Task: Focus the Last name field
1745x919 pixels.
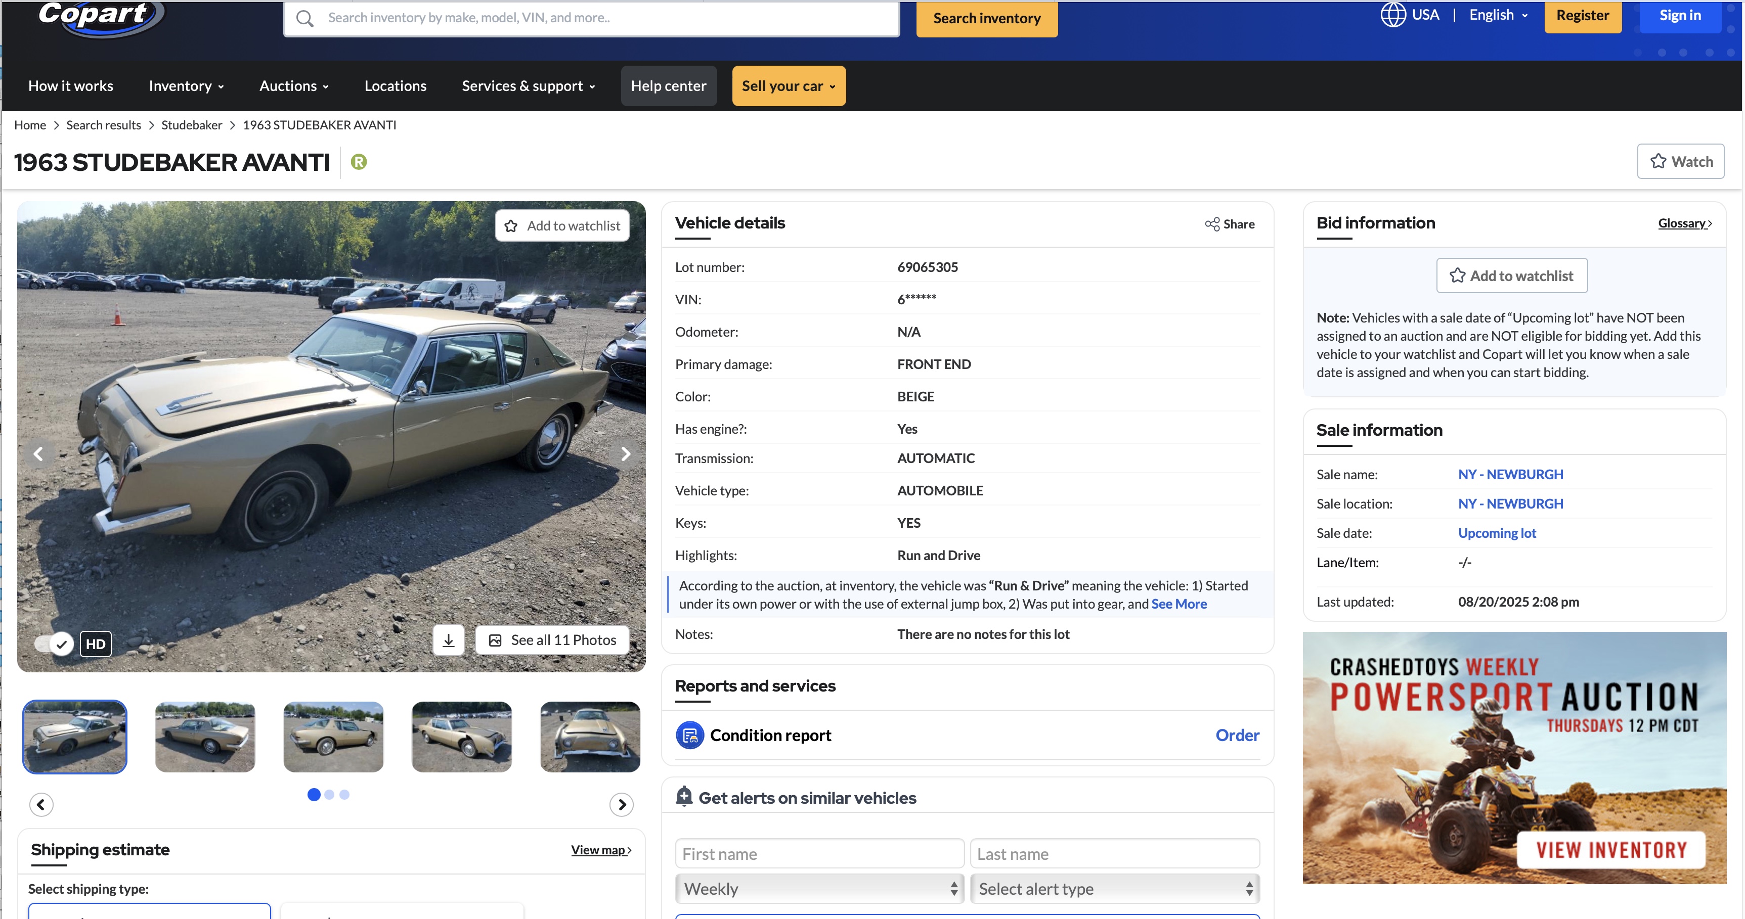Action: [1115, 853]
